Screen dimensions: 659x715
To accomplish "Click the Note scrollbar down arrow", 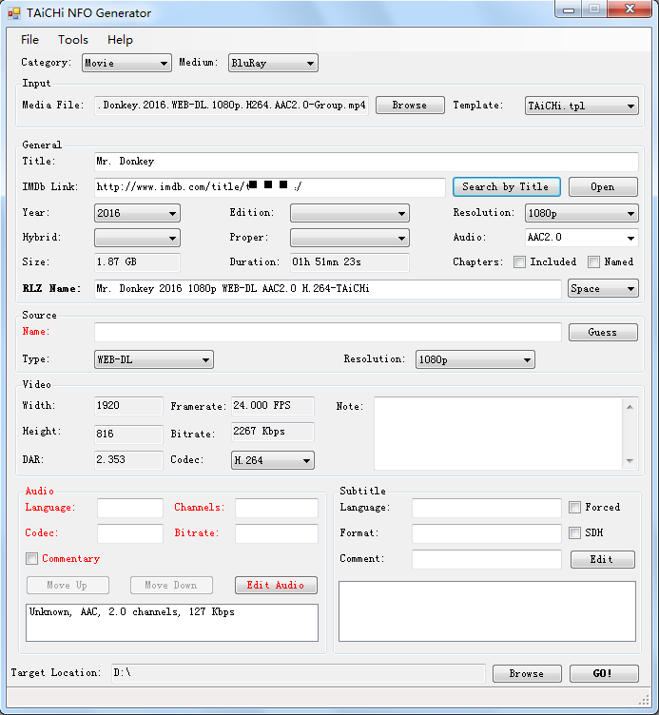I will tap(630, 460).
